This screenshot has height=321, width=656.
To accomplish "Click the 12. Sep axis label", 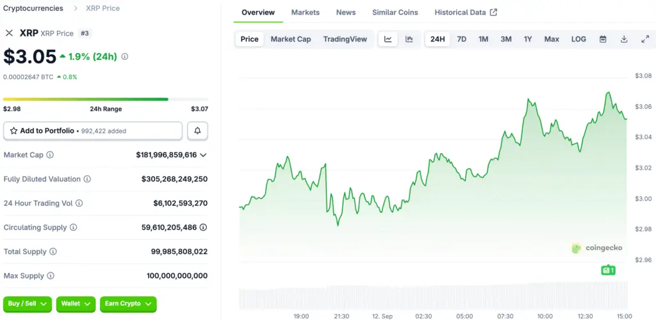I will (382, 316).
